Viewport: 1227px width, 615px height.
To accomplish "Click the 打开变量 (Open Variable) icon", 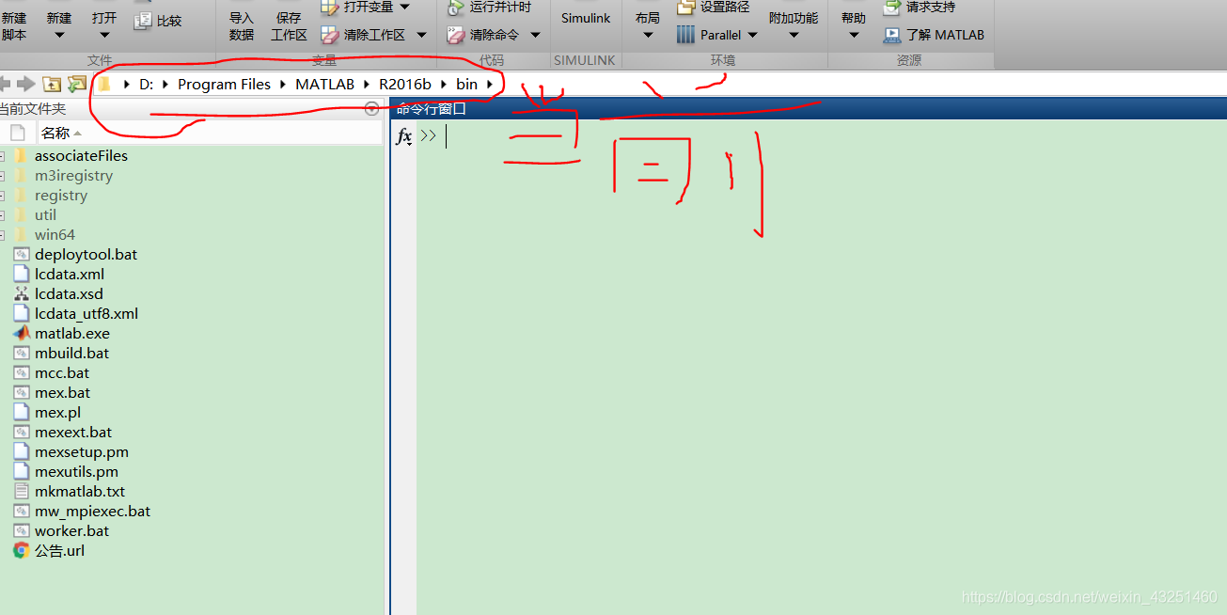I will [329, 8].
